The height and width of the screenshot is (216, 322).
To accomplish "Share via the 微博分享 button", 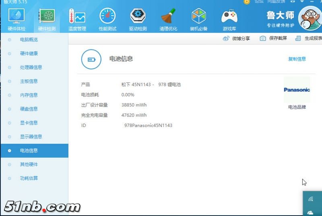I will click(x=237, y=39).
